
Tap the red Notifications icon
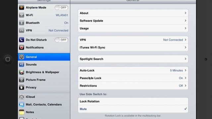pos(22,48)
